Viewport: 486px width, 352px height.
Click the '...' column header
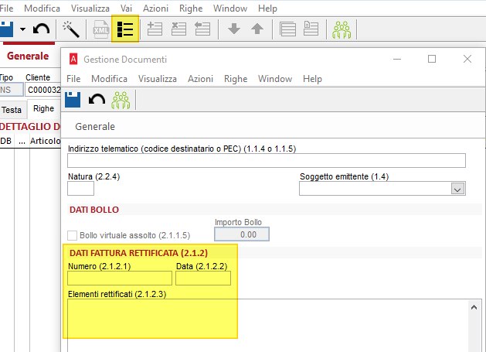click(22, 141)
